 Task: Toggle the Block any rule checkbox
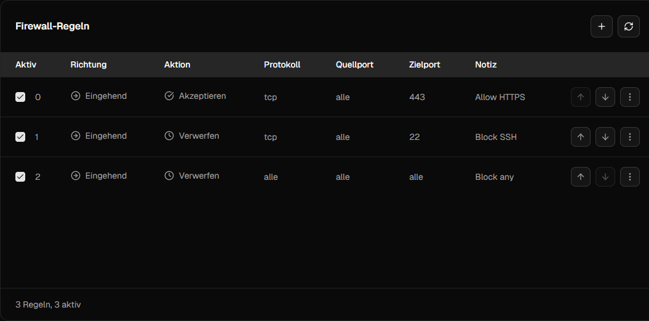click(20, 177)
